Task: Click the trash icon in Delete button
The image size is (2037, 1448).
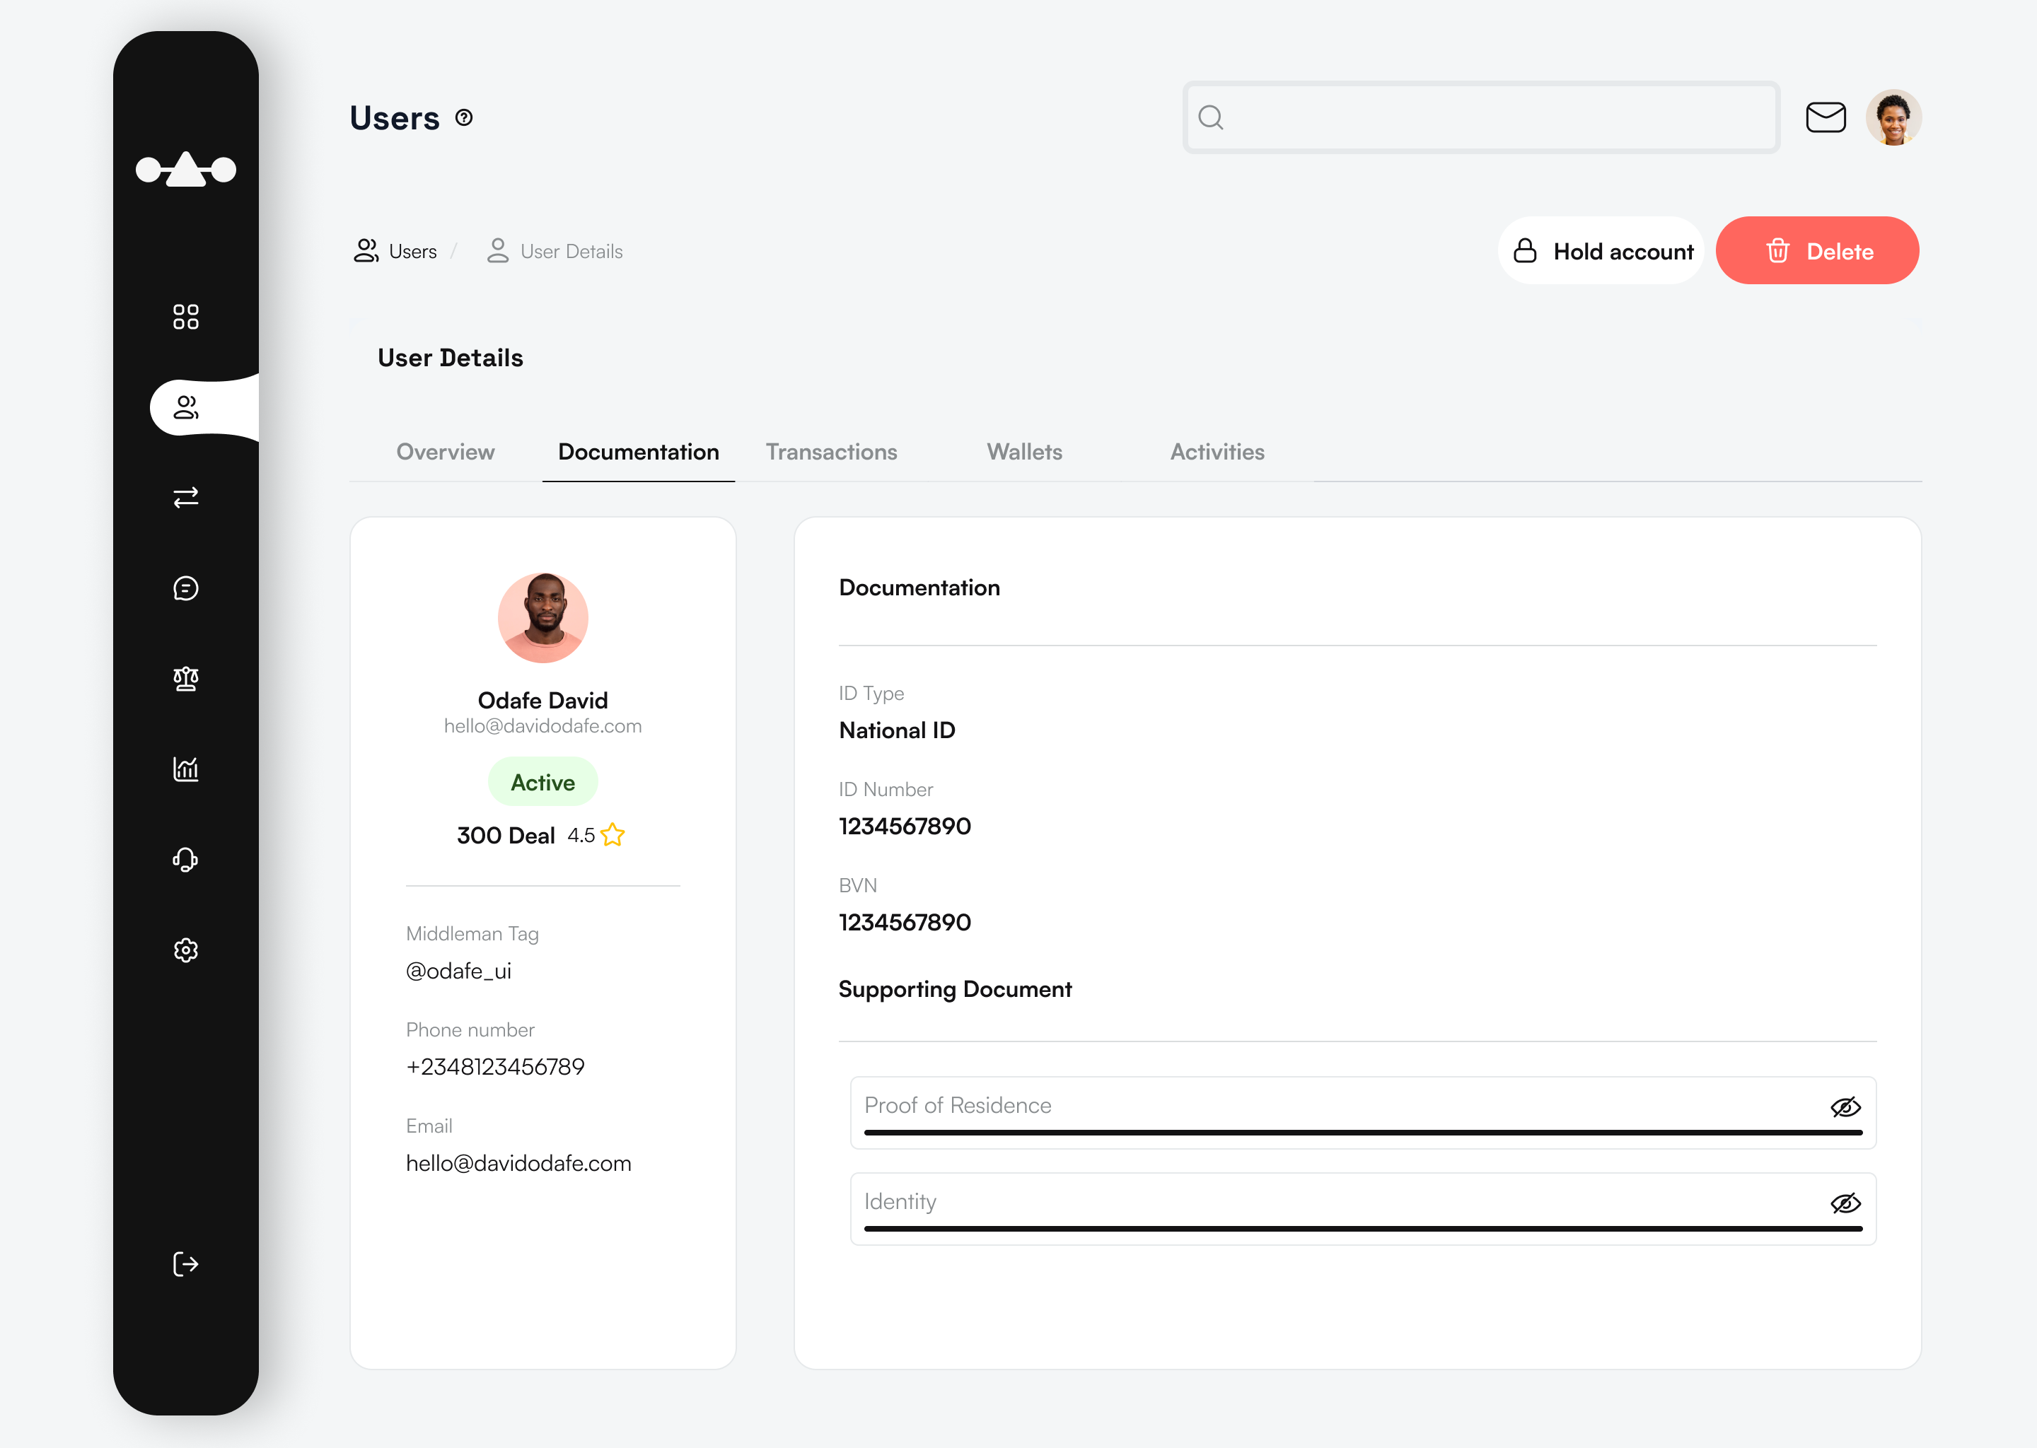Action: pyautogui.click(x=1777, y=252)
